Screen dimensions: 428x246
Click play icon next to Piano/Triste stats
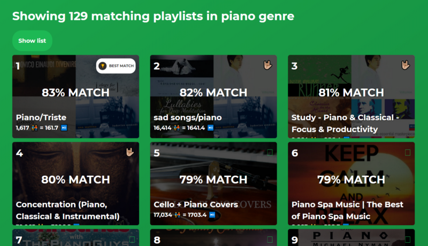(64, 128)
